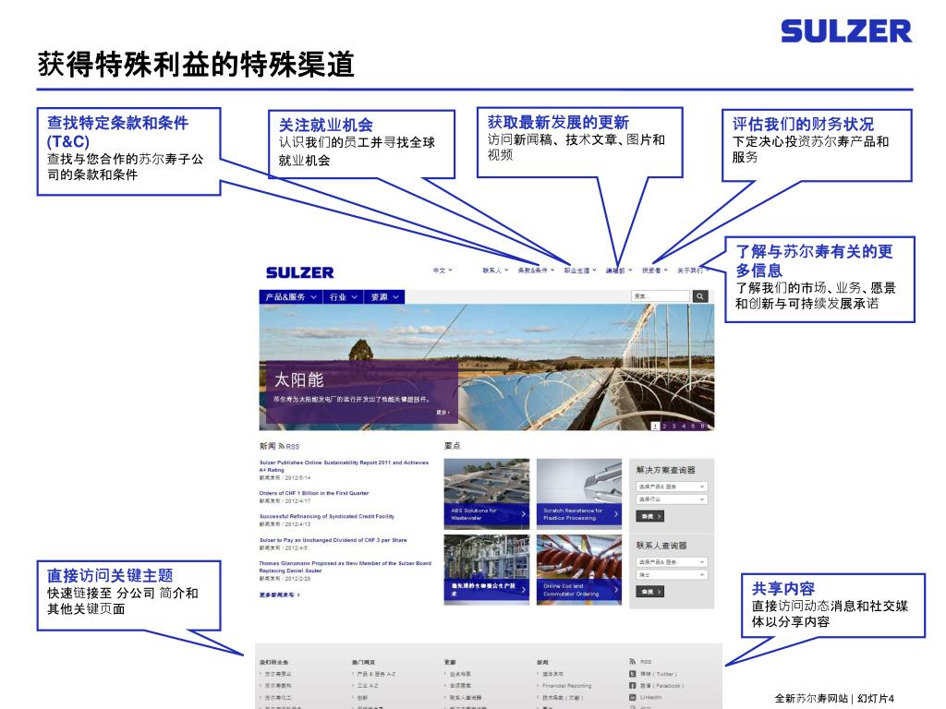Open product dropdown under 解决方案查询器

tap(672, 487)
